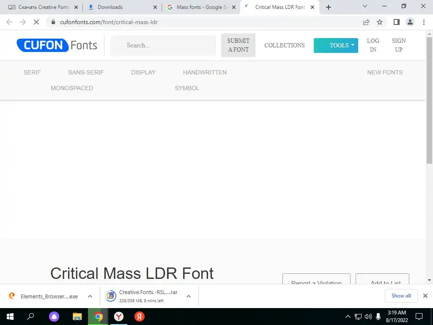This screenshot has width=433, height=325.
Task: Go back to the previous page
Action: 9,22
